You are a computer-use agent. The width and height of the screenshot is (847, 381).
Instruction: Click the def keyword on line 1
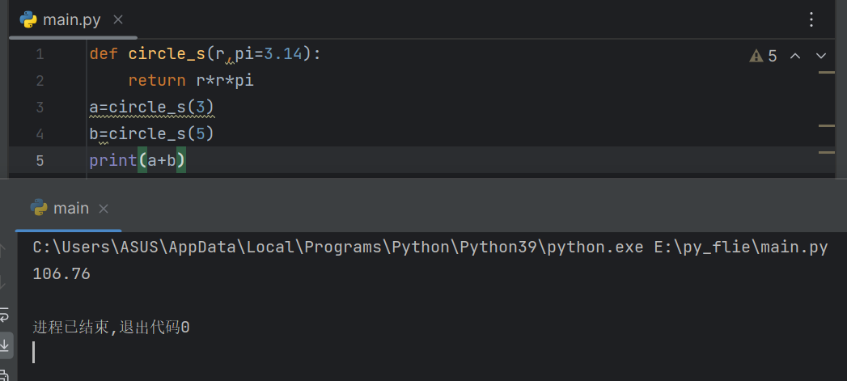[104, 54]
